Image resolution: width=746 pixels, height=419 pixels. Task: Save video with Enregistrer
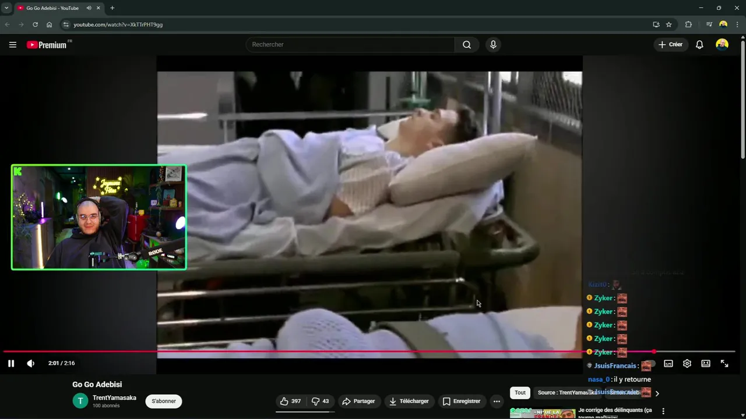(x=462, y=401)
